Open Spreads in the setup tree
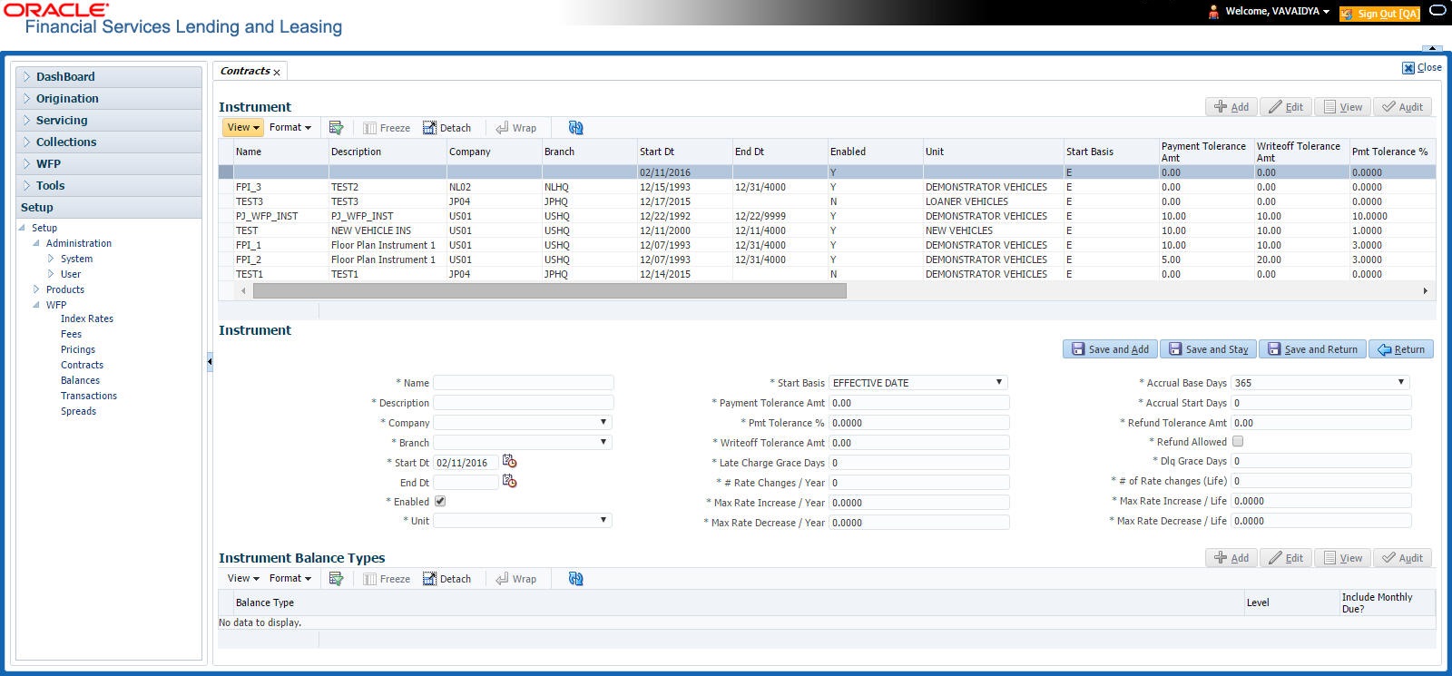 point(78,411)
